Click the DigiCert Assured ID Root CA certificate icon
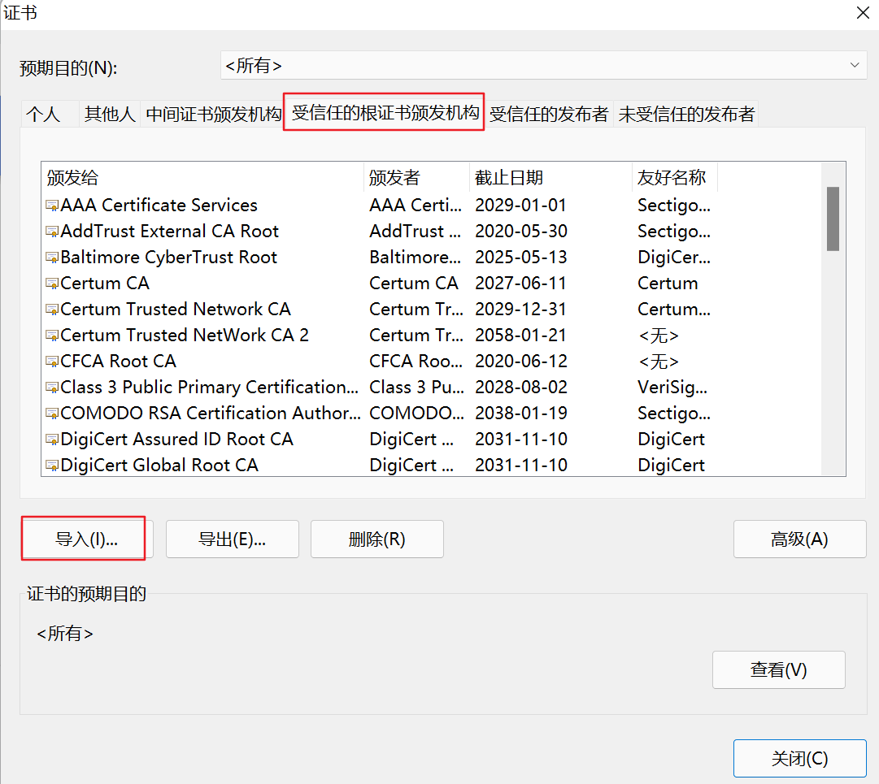879x784 pixels. [x=52, y=439]
